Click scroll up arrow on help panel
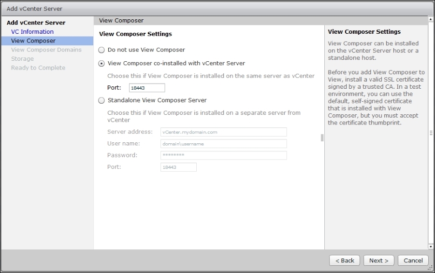The width and height of the screenshot is (435, 273). coord(431,20)
